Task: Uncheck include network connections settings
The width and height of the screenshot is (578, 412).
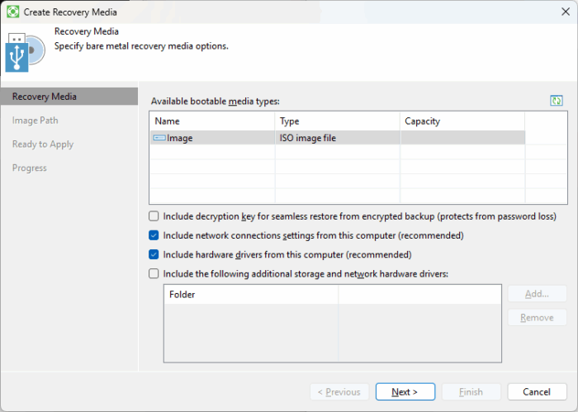Action: [154, 235]
